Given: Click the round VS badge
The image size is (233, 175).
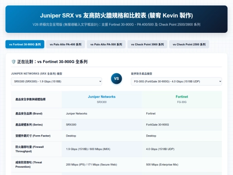Looking at the screenshot, I should (116, 79).
